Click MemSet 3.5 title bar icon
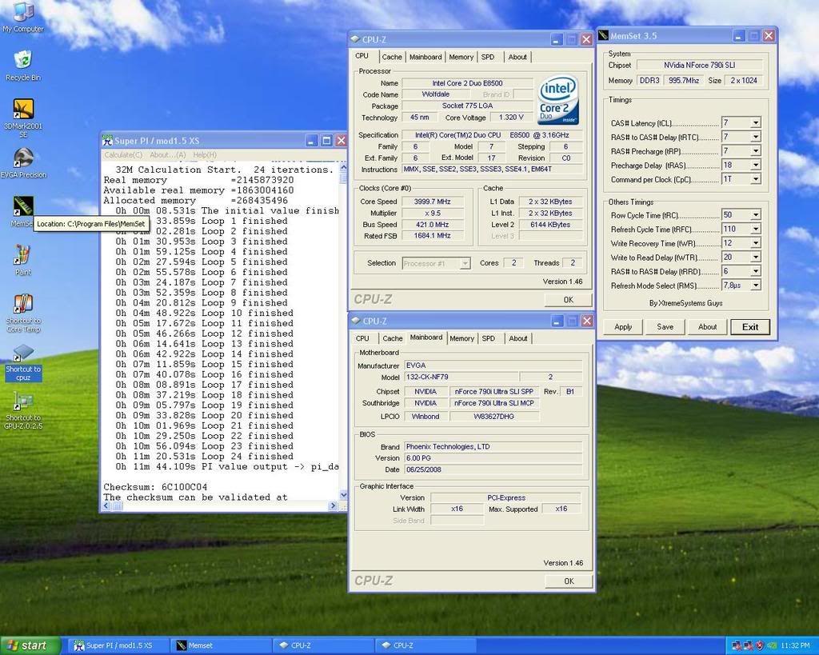This screenshot has width=819, height=655. (x=603, y=35)
